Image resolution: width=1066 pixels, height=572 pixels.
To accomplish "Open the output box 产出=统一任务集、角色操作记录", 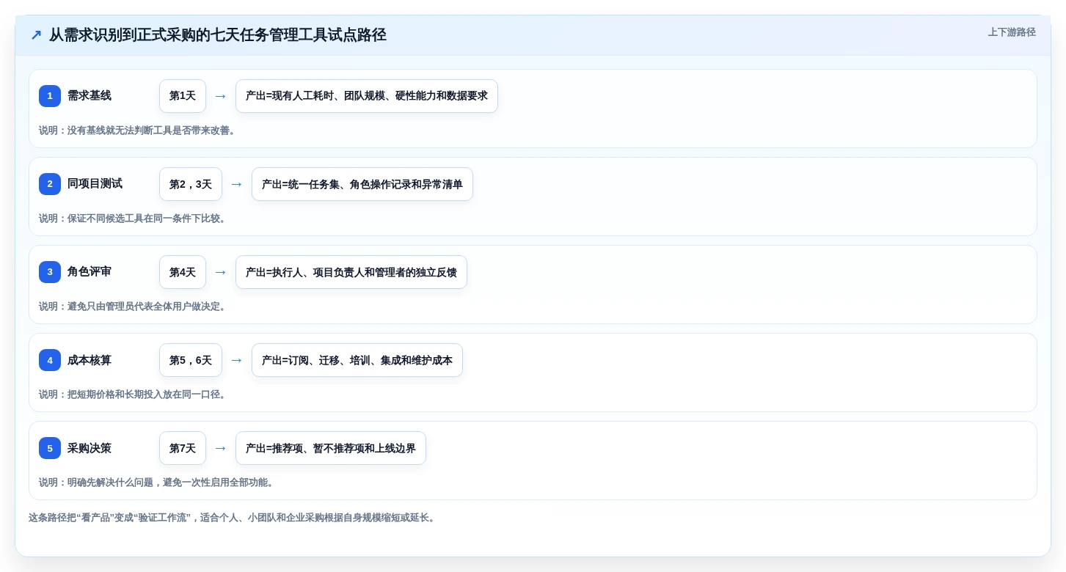I will coord(362,184).
